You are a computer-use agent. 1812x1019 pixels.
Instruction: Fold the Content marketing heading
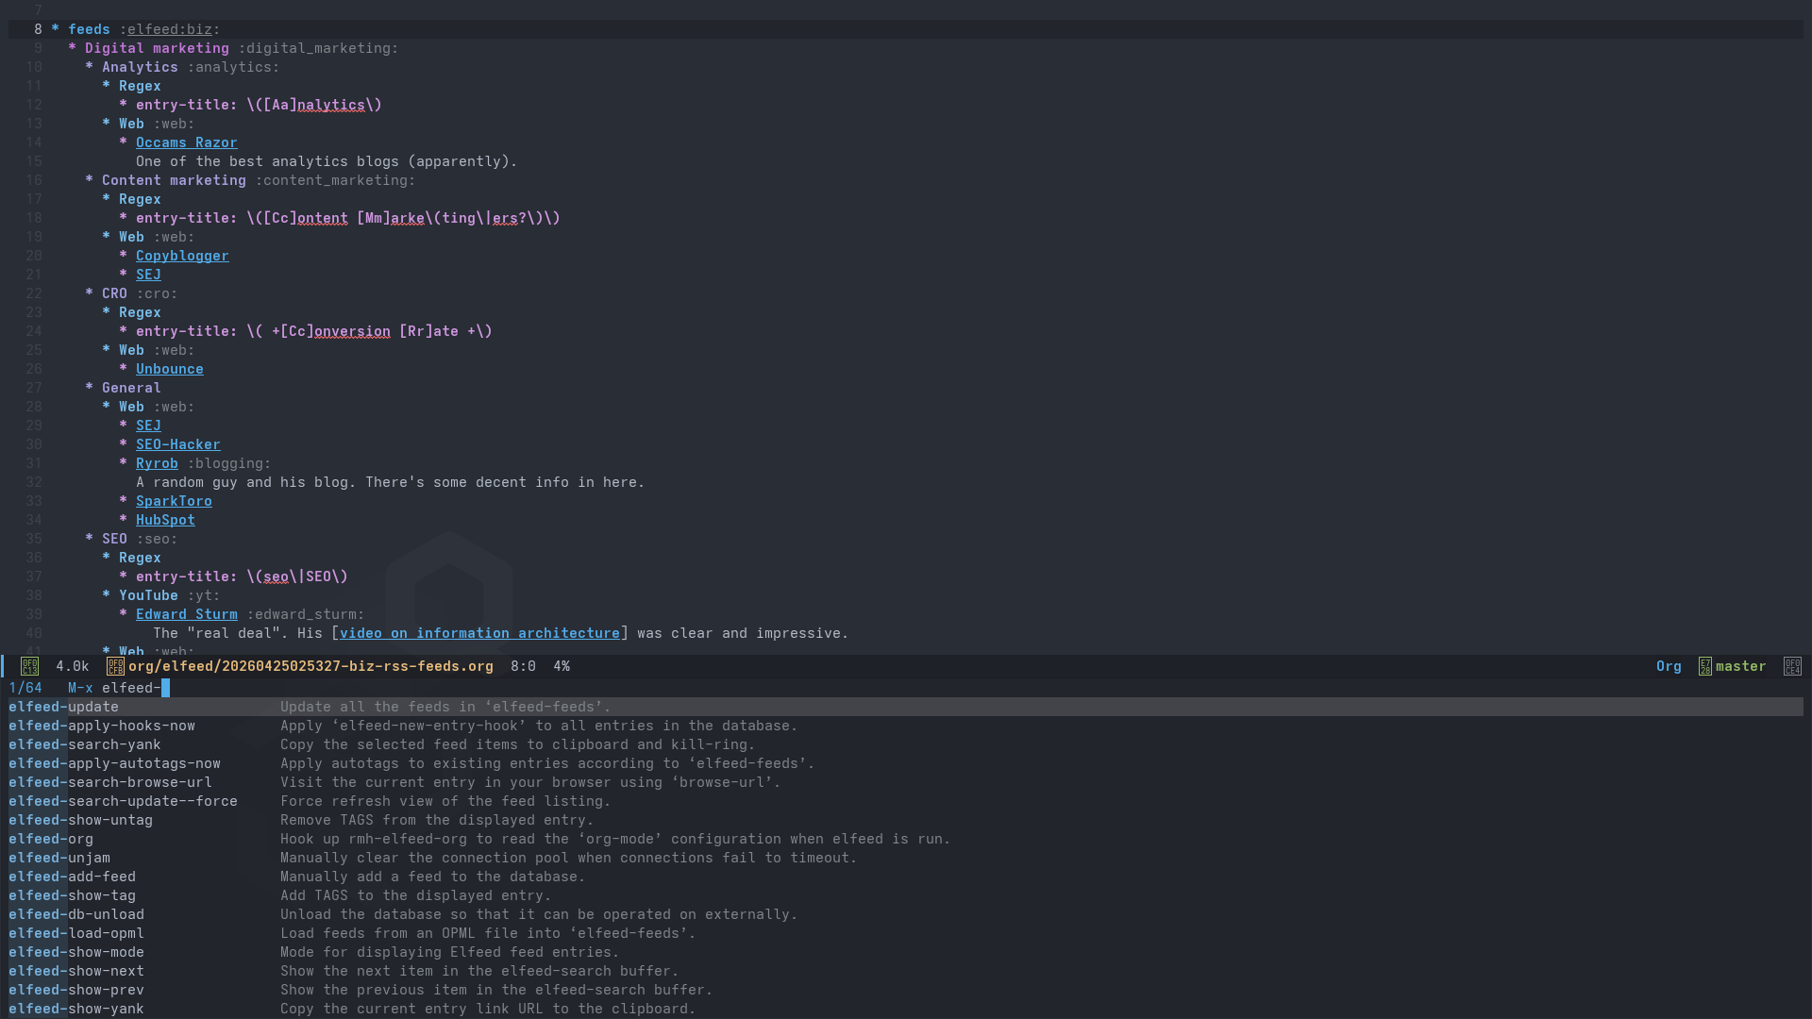click(174, 180)
